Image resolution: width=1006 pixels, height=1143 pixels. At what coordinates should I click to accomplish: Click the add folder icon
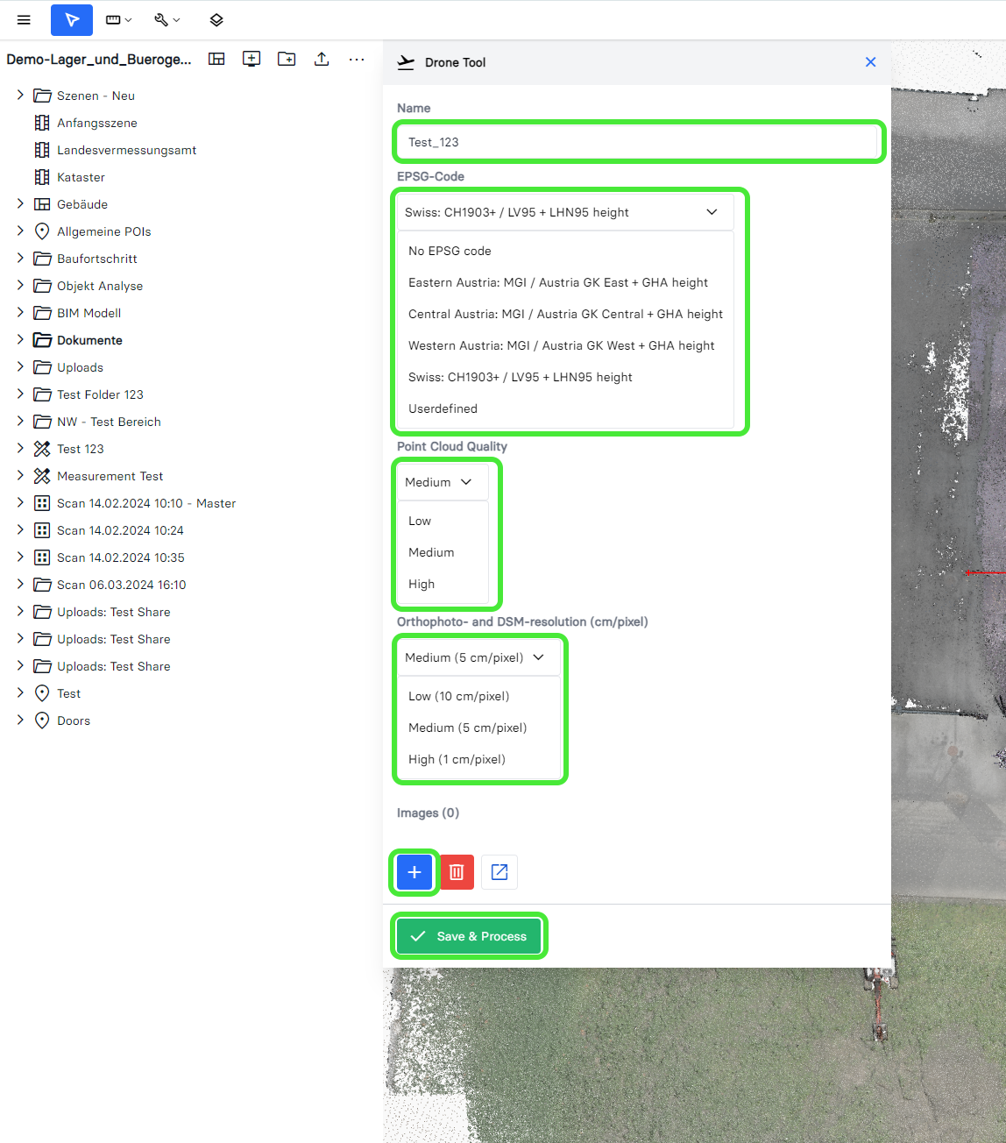287,59
